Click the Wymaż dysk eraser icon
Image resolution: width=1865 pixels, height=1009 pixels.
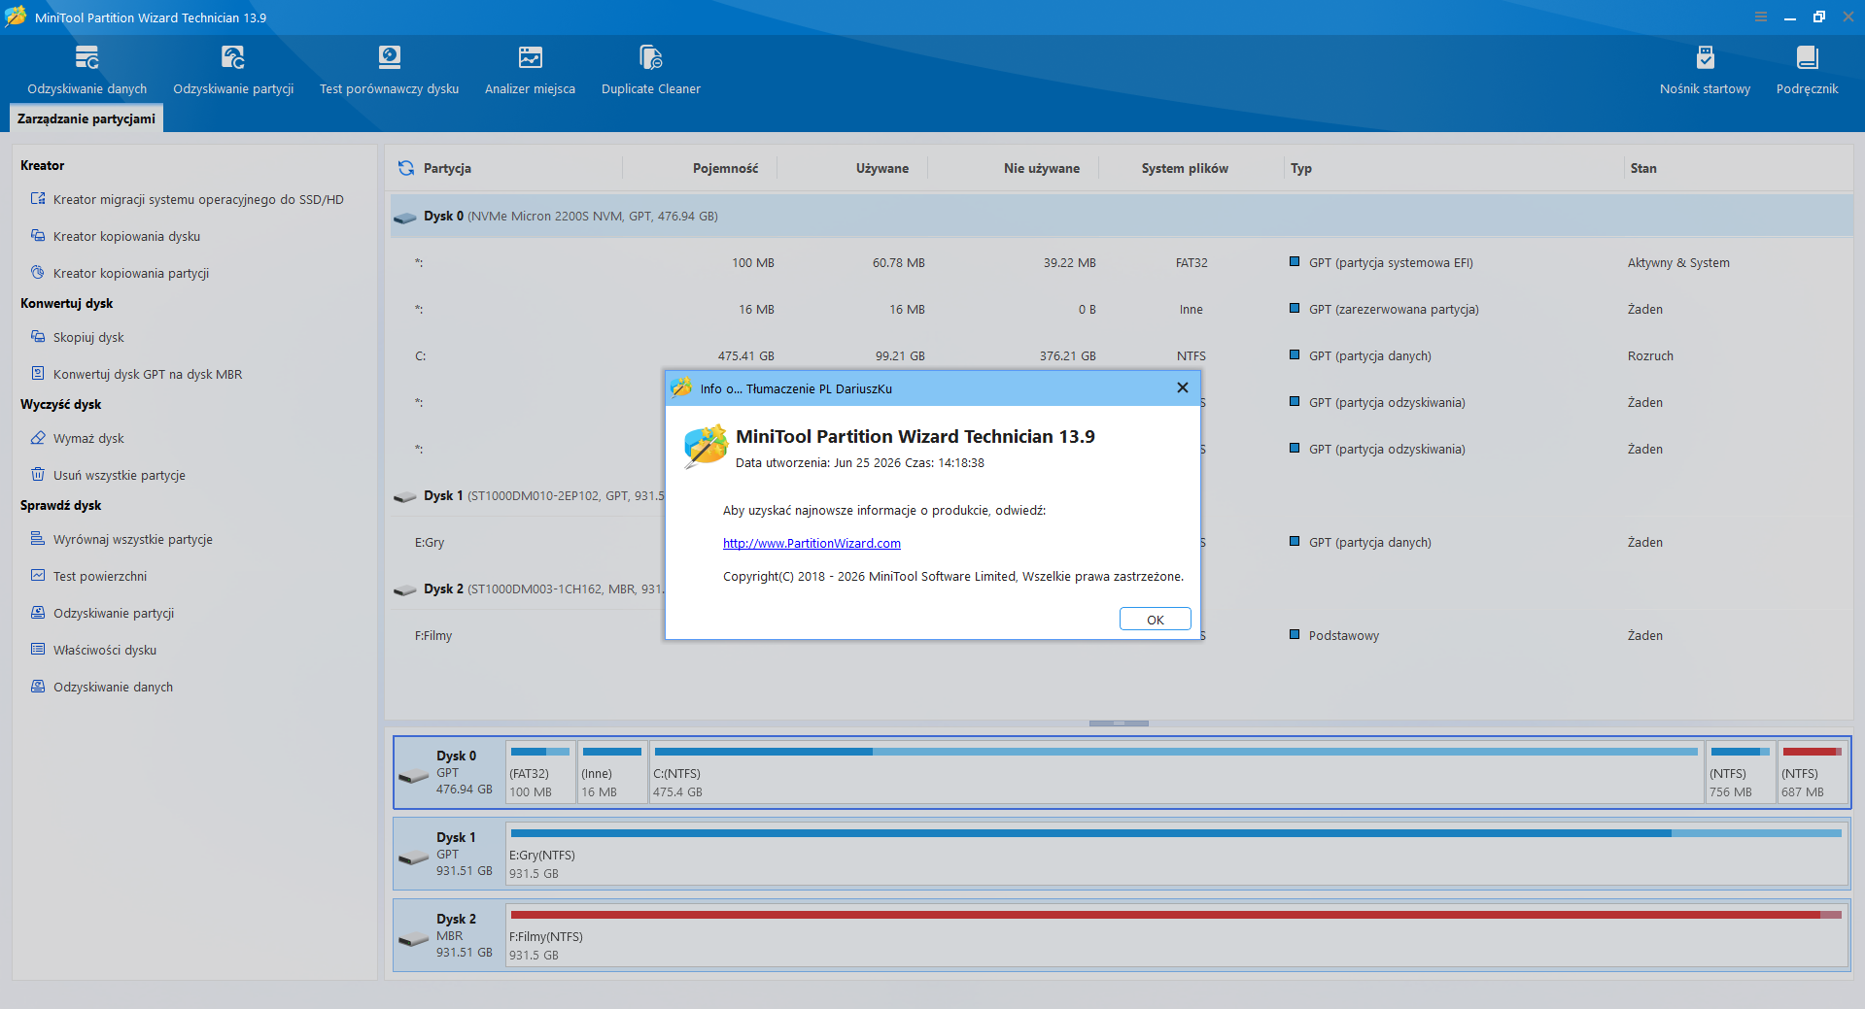[x=38, y=438]
